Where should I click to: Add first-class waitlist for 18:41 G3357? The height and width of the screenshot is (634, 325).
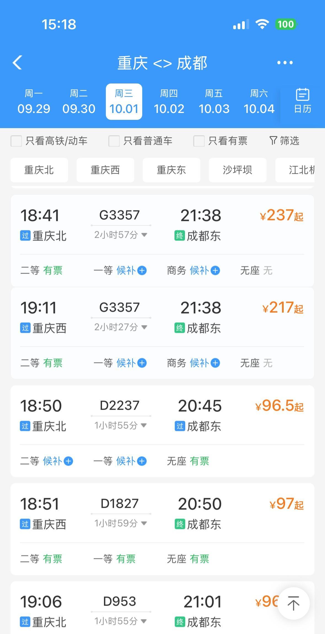click(142, 271)
